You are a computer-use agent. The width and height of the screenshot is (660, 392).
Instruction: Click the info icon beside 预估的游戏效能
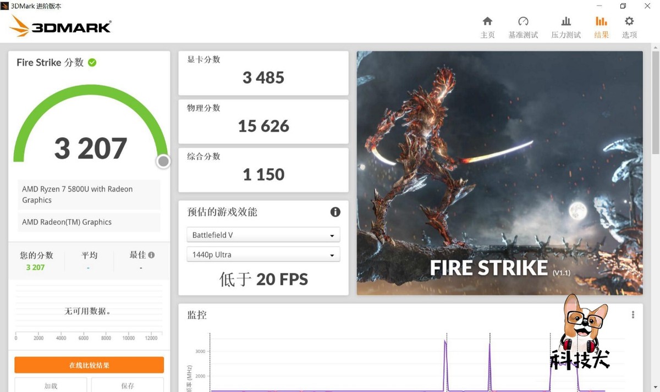[335, 212]
